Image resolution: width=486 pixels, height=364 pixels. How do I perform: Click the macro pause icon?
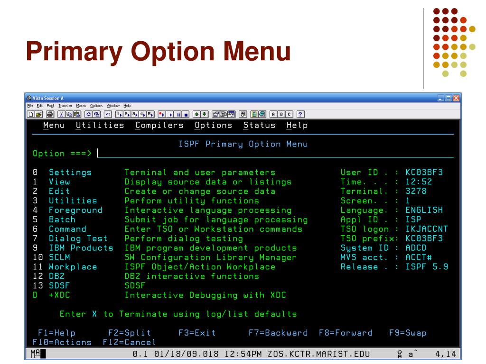pos(178,115)
